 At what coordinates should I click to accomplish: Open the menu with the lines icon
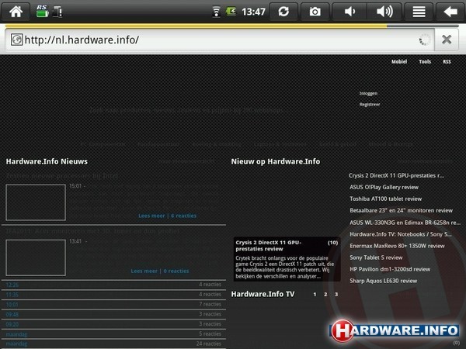click(419, 12)
